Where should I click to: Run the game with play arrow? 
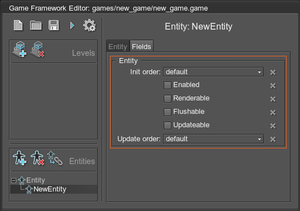(x=72, y=26)
